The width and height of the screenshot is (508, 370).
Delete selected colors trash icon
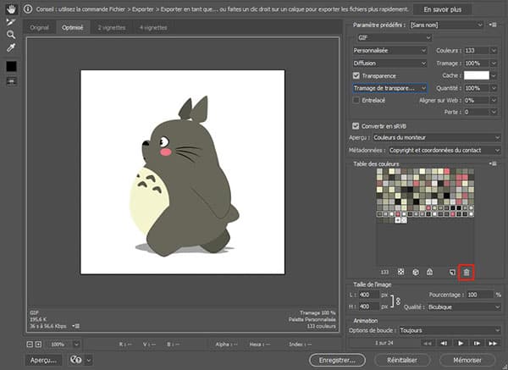tap(467, 272)
